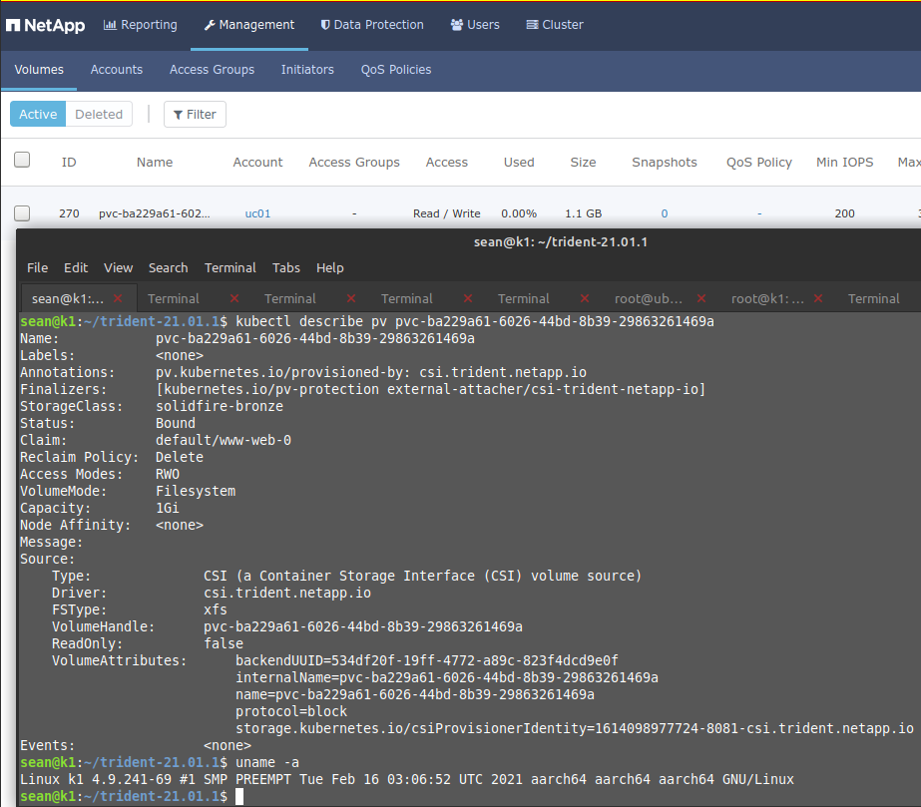Tick the select-all volumes checkbox
921x807 pixels.
[x=22, y=160]
